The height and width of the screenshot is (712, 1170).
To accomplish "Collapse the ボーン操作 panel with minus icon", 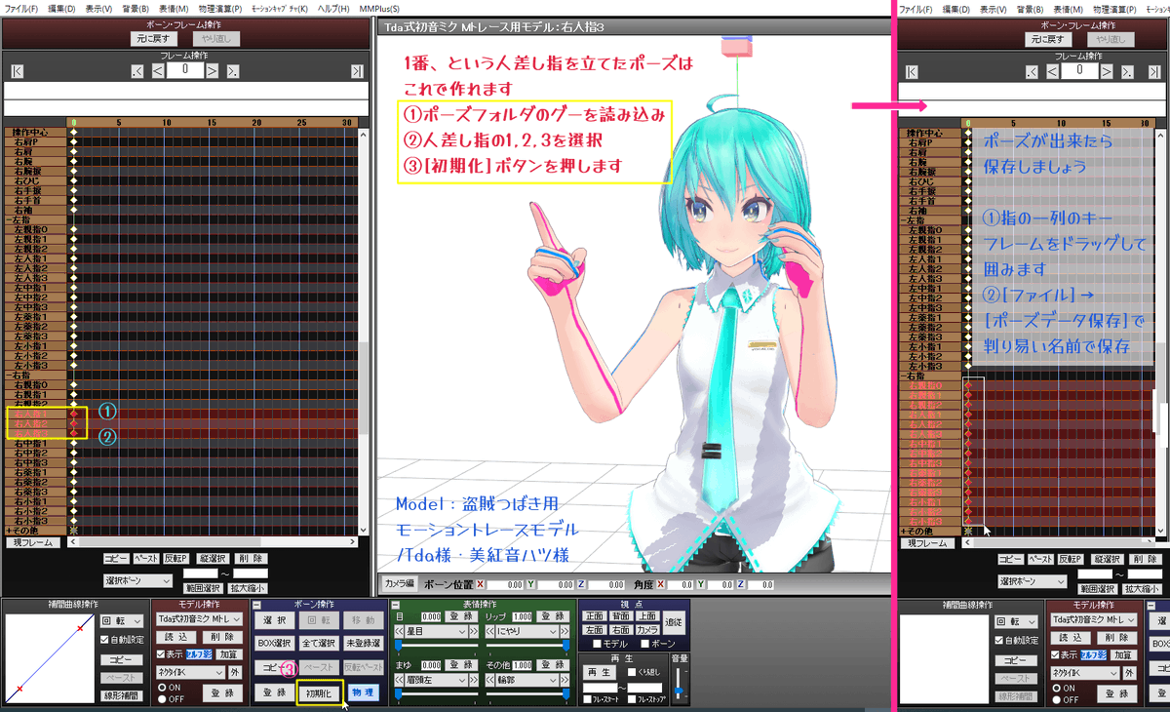I will [256, 605].
